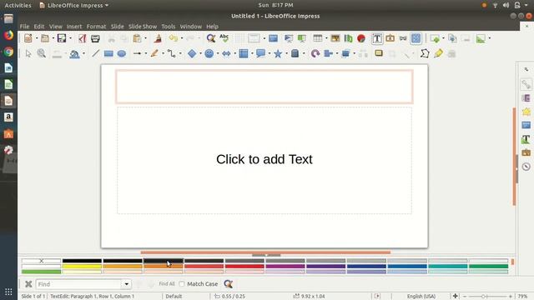
Task: Open Show Applications grid in dock
Action: pos(8,292)
